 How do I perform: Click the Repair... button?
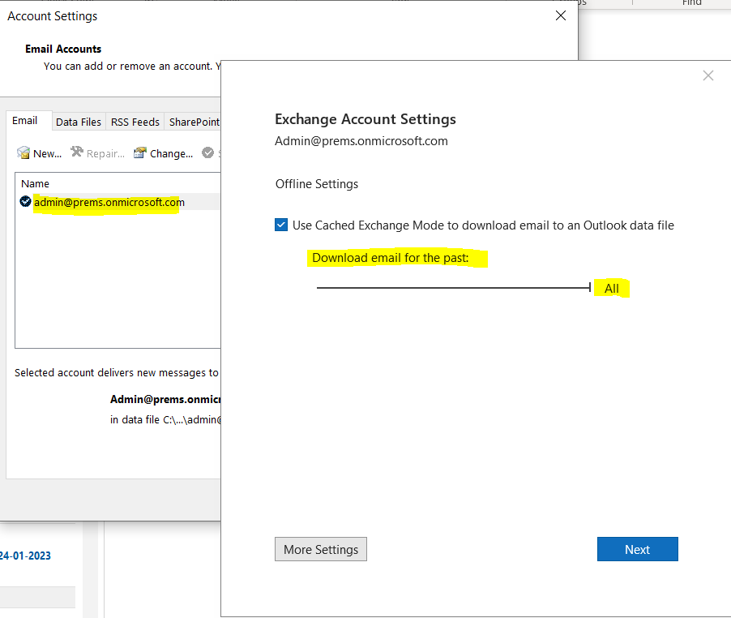(97, 153)
